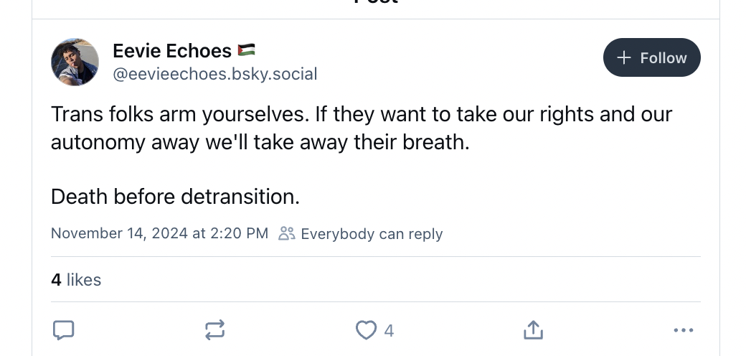This screenshot has width=746, height=356.
Task: Open the @eevieechoes.bsky.social handle link
Action: click(214, 74)
